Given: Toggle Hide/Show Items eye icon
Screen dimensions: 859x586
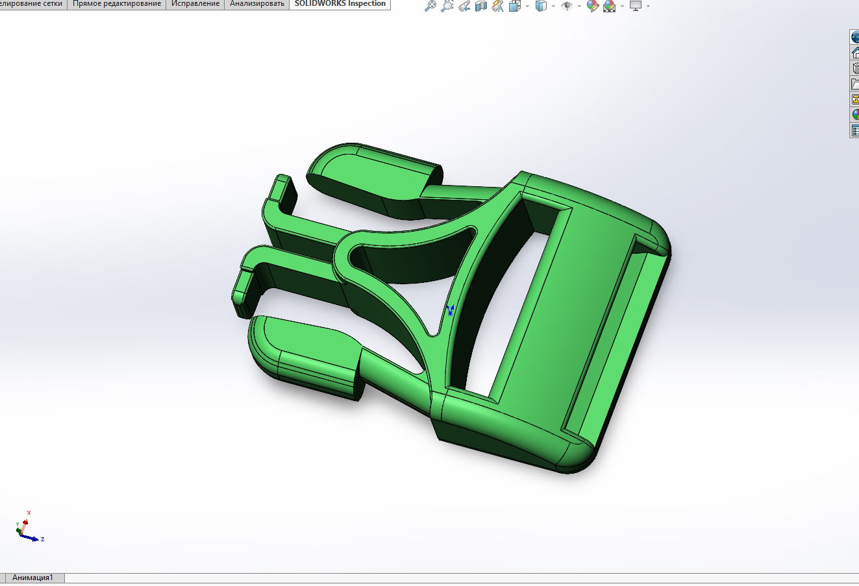Looking at the screenshot, I should (567, 6).
